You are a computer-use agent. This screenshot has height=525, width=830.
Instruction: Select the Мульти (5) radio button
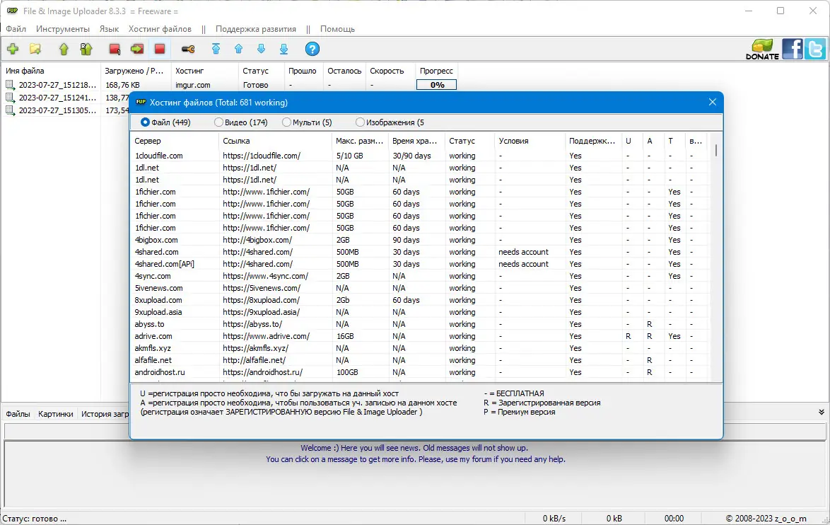(x=286, y=122)
